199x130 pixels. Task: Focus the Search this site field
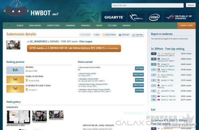[148, 5]
